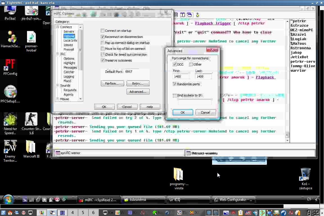Collapse the IRC category tree node
This screenshot has height=216, width=324.
point(58,54)
